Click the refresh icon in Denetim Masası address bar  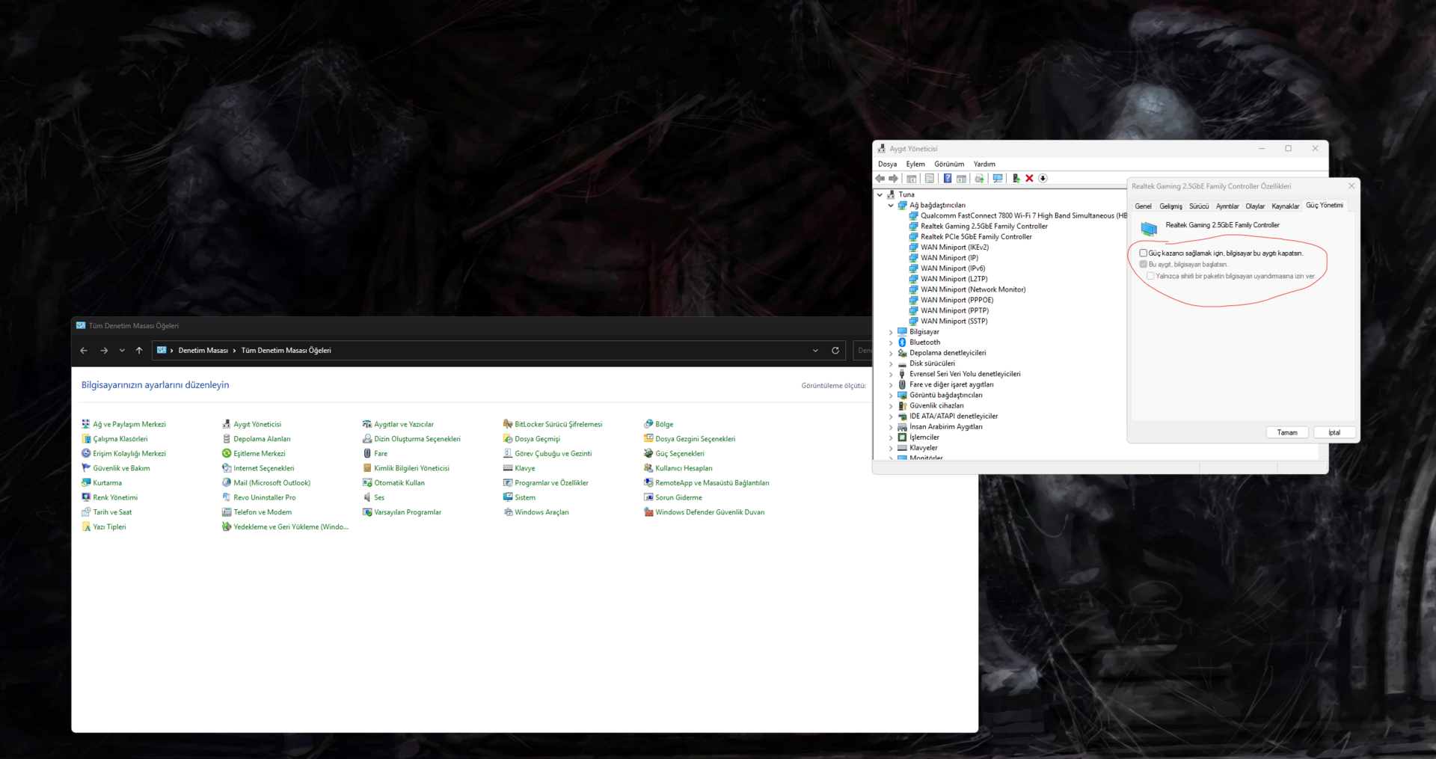click(x=835, y=351)
